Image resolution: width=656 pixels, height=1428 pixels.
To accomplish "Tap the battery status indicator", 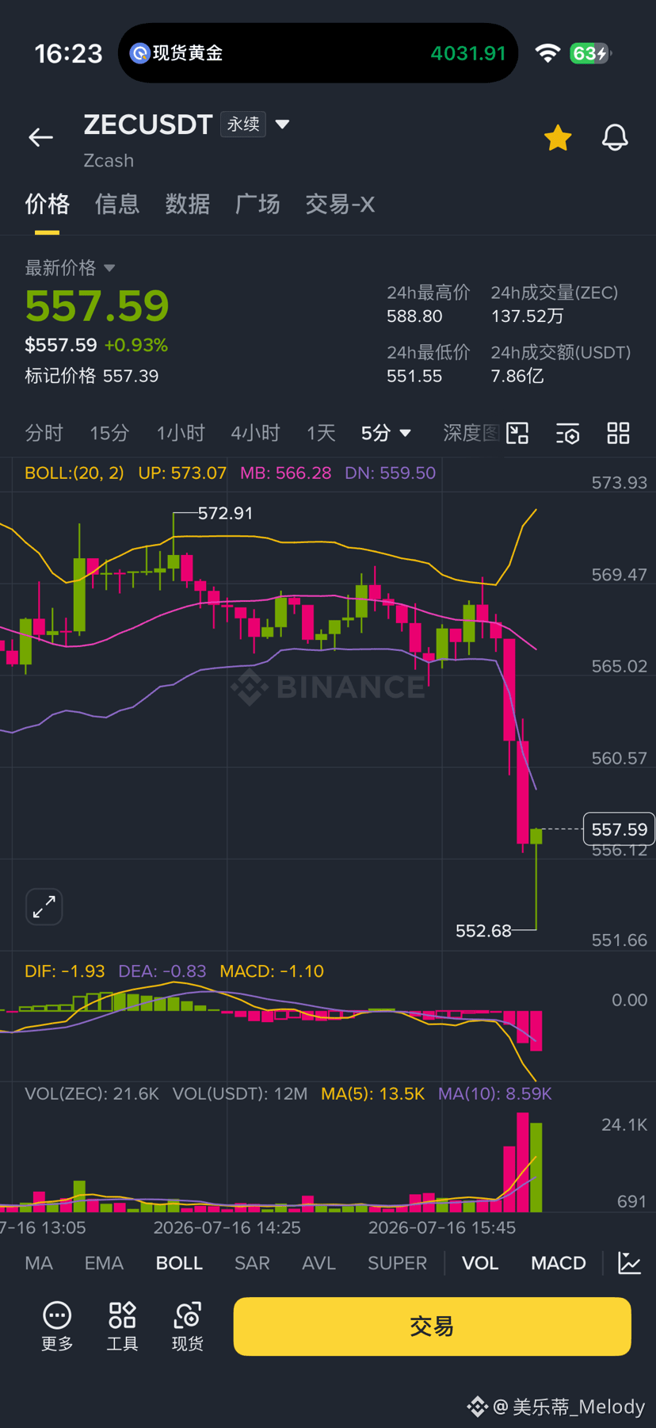I will (590, 53).
